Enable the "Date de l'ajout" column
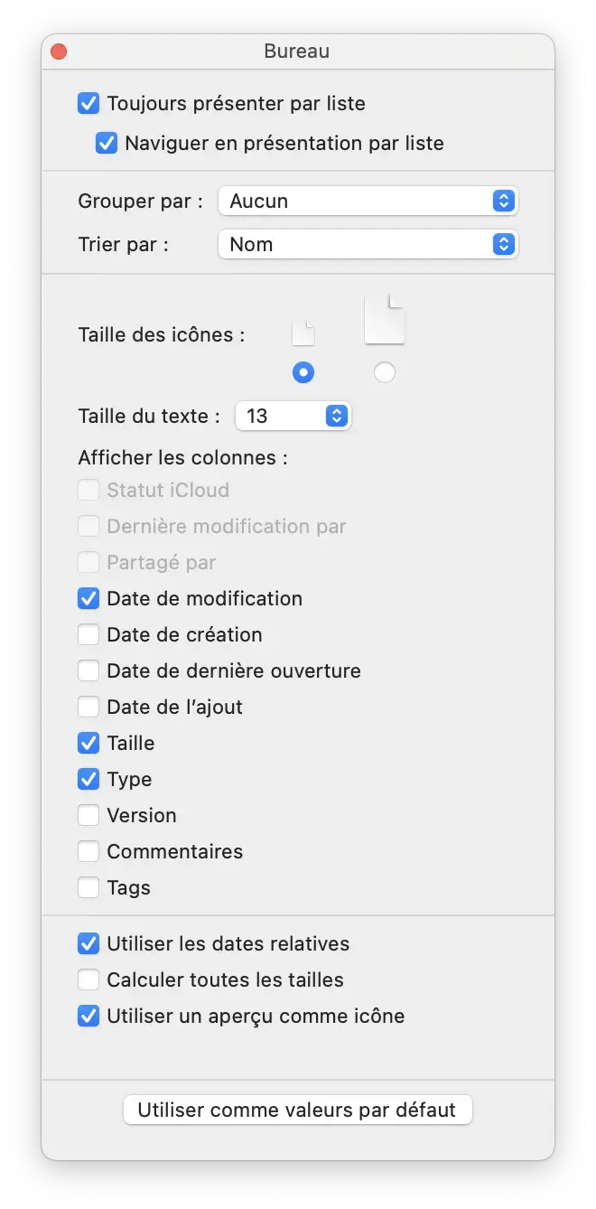Image resolution: width=596 pixels, height=1209 pixels. (x=88, y=707)
